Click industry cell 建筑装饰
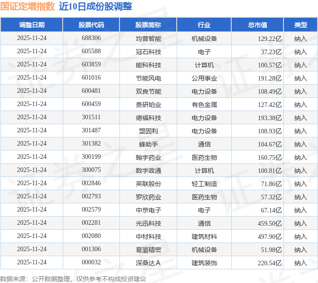The height and width of the screenshot is (283, 318). click(204, 263)
